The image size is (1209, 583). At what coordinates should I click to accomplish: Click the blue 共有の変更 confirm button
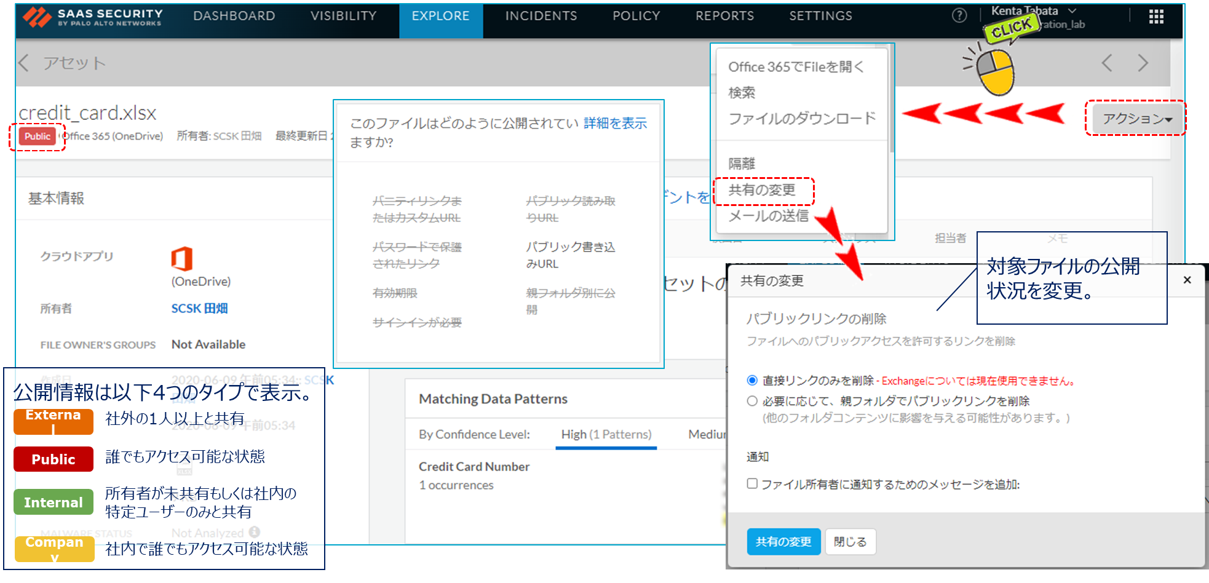pyautogui.click(x=783, y=542)
